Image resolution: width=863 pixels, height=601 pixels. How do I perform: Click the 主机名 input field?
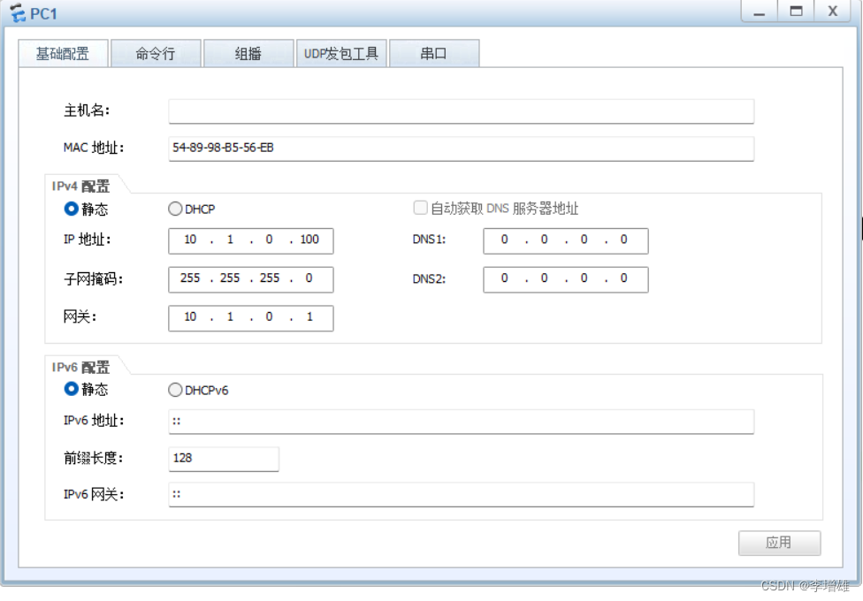tap(462, 111)
